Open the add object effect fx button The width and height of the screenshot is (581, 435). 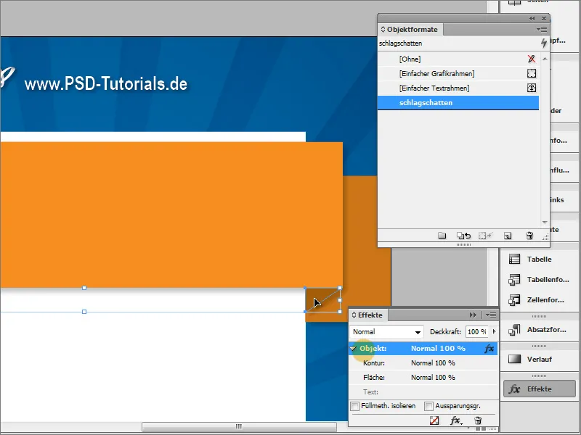tap(456, 420)
